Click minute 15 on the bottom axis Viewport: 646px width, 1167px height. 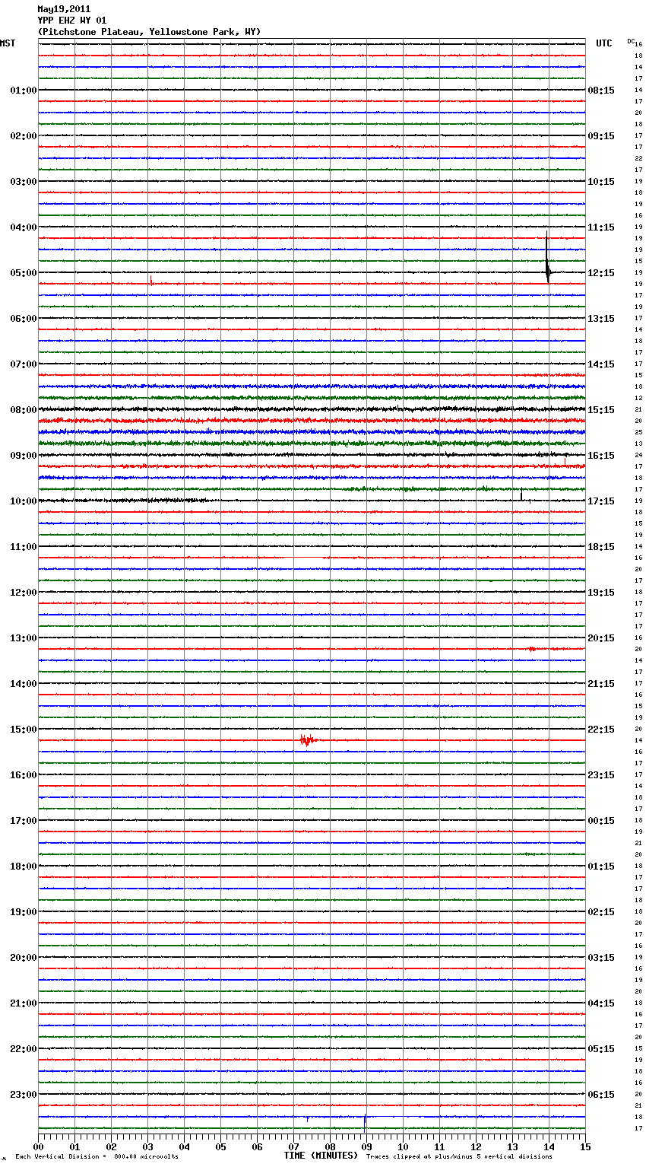click(585, 1146)
